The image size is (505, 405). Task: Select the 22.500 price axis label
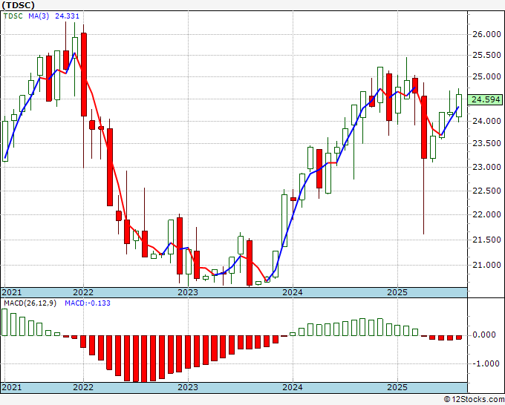coord(486,191)
